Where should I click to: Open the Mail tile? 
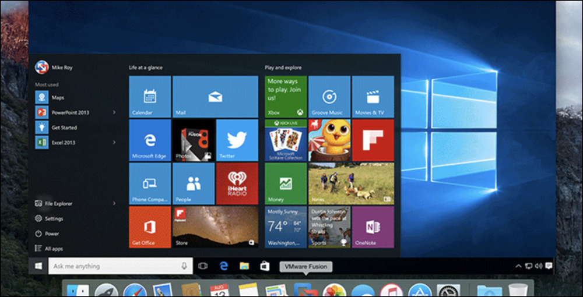tap(215, 97)
